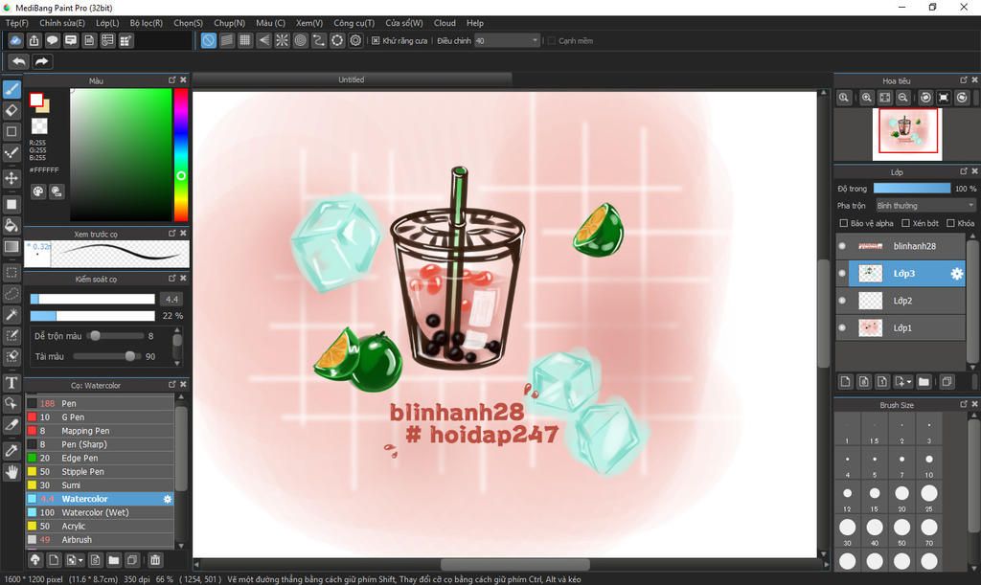Zoom in using Navigator magnifier plus
The image size is (981, 585).
(866, 98)
